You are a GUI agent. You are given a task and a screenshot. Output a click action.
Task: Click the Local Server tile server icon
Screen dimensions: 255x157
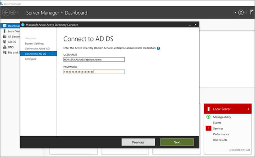(x=209, y=109)
